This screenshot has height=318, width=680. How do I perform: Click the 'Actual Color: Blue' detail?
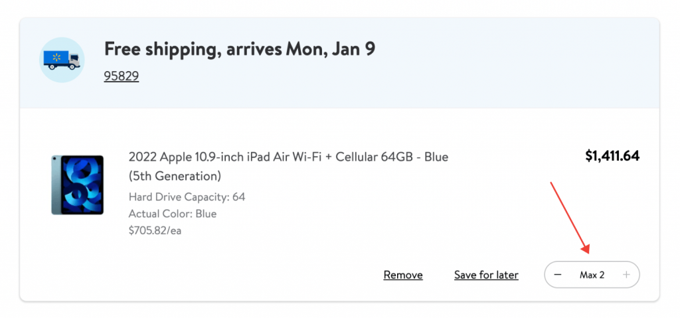[x=173, y=214]
